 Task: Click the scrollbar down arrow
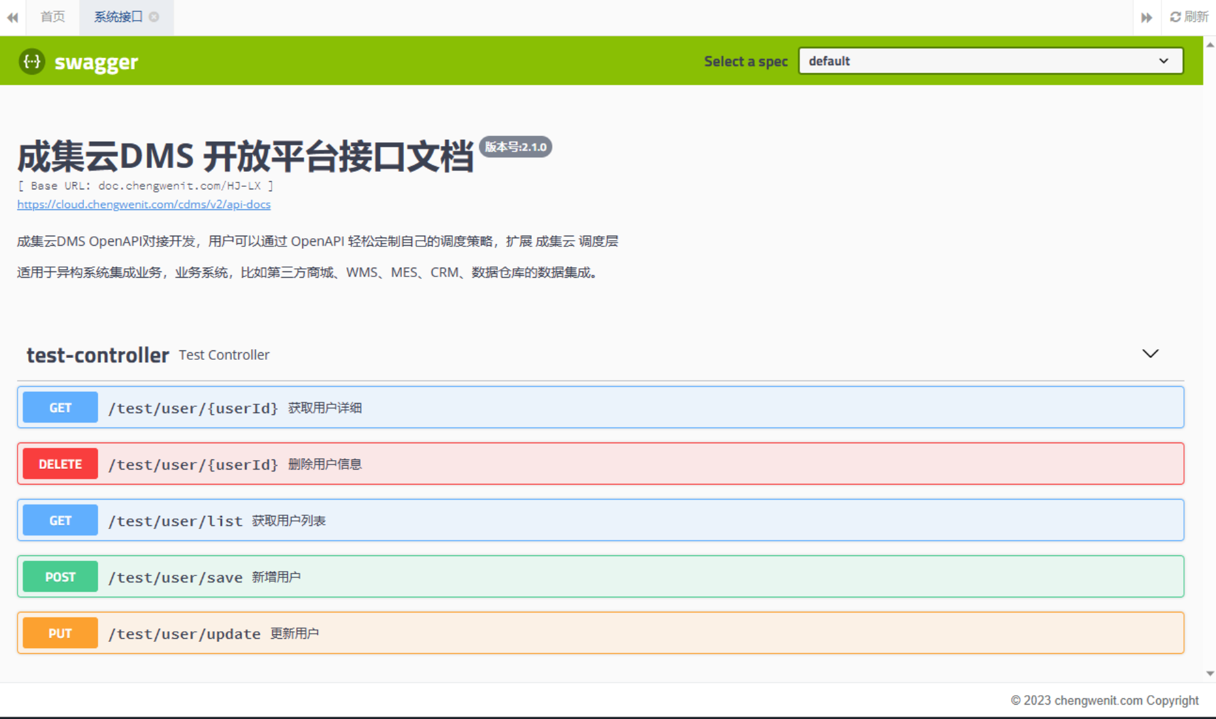coord(1210,674)
